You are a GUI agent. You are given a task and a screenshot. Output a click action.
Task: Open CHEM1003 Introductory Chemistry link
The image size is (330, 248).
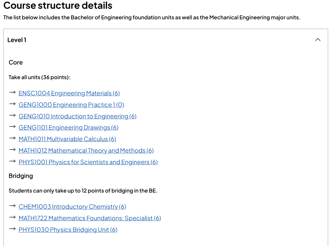72,207
